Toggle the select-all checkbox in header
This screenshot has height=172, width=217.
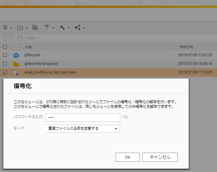point(5,47)
